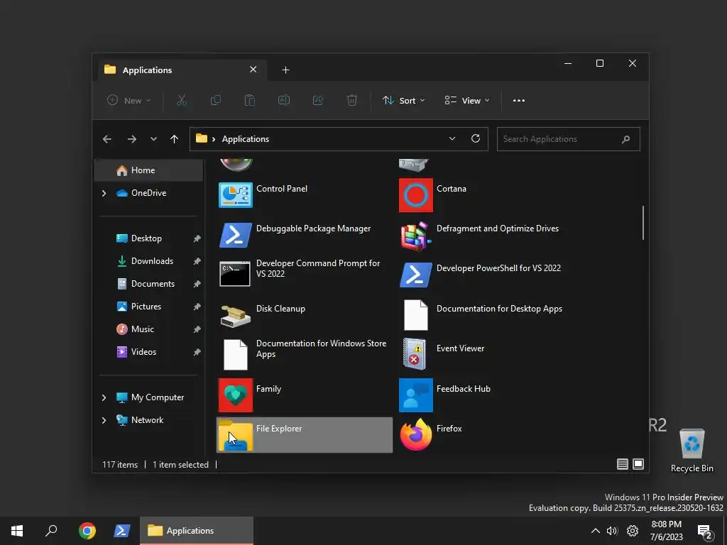Go back with the left arrow
This screenshot has height=545, width=727.
(107, 139)
